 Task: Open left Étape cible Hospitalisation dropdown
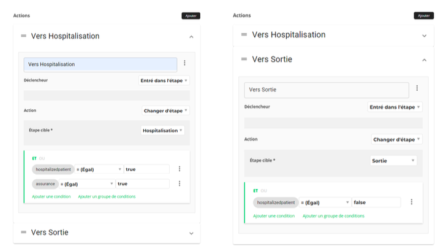click(x=162, y=131)
